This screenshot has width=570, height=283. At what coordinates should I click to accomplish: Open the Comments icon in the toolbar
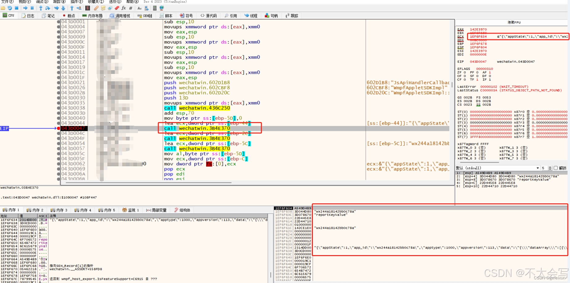(x=103, y=8)
